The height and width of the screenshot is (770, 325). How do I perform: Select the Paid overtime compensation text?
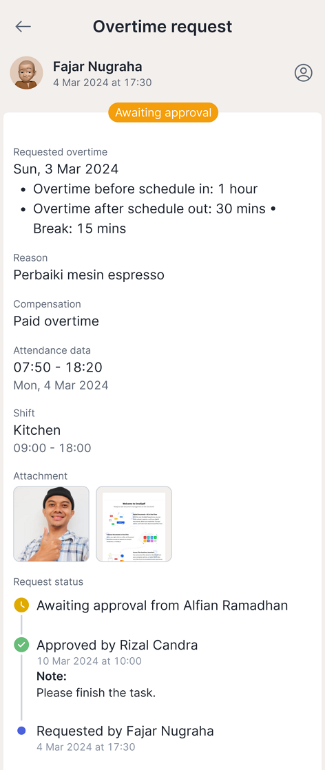point(56,321)
